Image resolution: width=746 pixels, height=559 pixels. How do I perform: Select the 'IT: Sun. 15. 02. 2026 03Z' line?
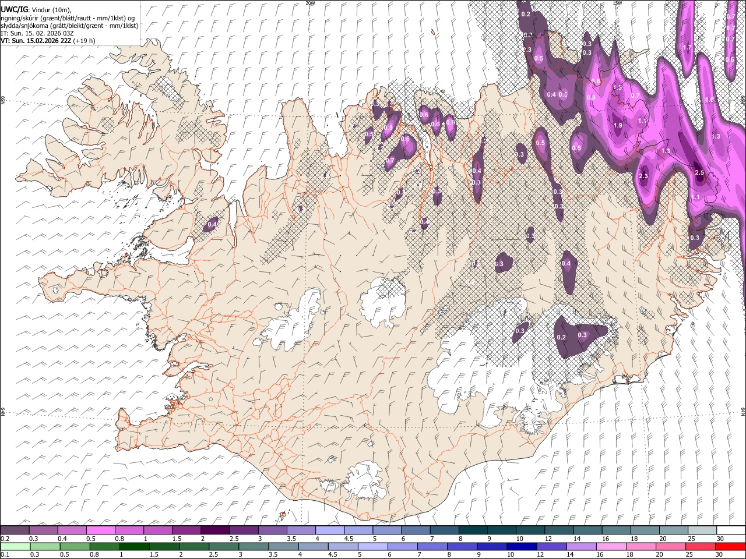tap(37, 33)
